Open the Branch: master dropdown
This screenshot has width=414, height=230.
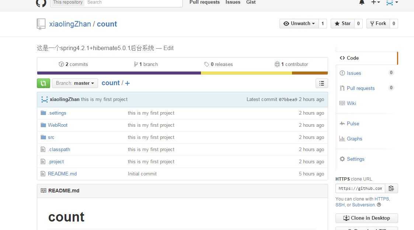(x=75, y=83)
